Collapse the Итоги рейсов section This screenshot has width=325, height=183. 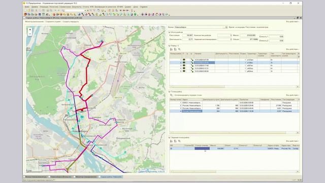[169, 33]
